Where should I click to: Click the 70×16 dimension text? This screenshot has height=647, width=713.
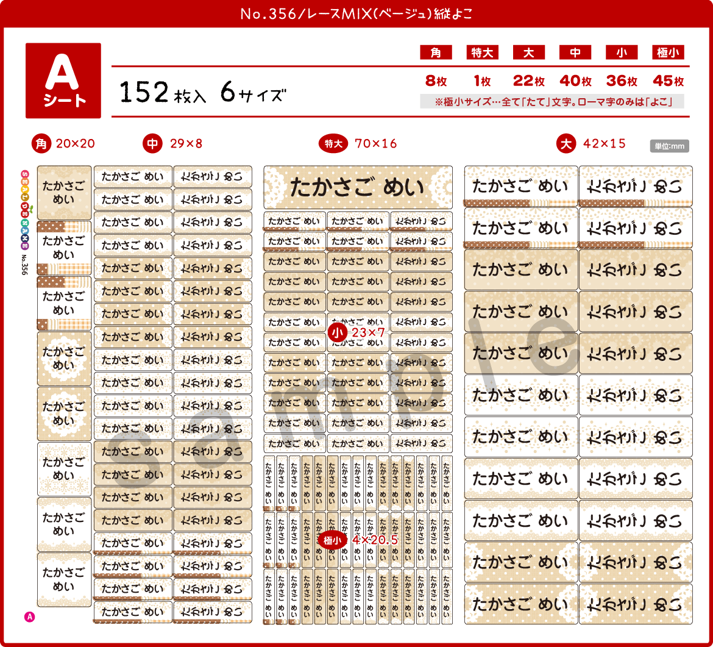click(375, 144)
